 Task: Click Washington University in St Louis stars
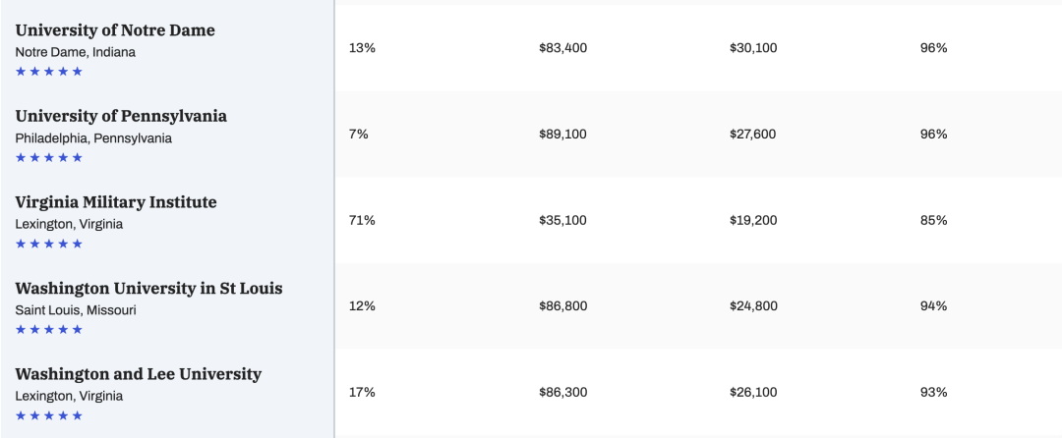coord(49,330)
